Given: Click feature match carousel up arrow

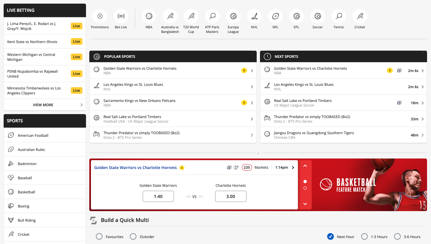Looking at the screenshot, I should [x=305, y=166].
